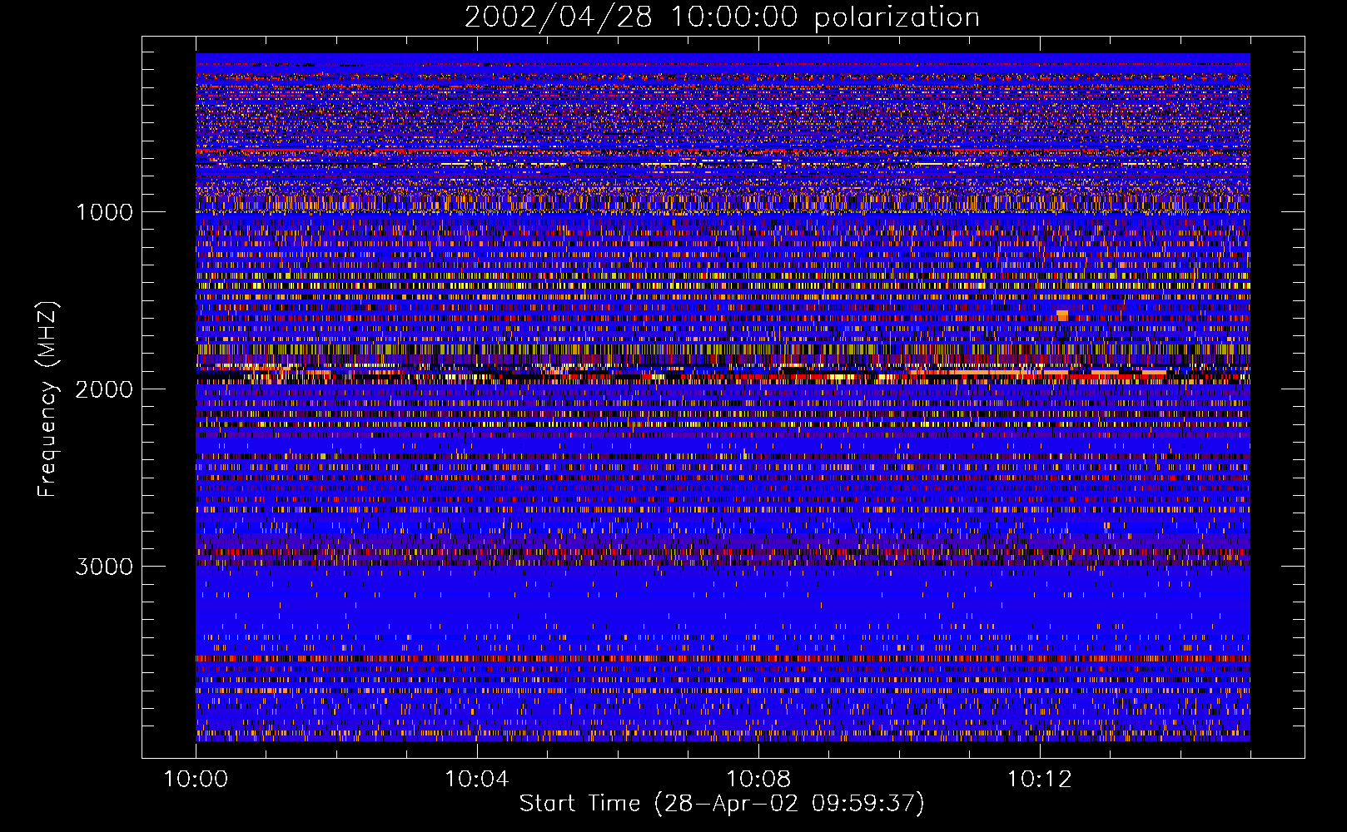Click the plot title "2002/04/28 10:00:00 polarization"
1347x832 pixels.
pyautogui.click(x=722, y=17)
